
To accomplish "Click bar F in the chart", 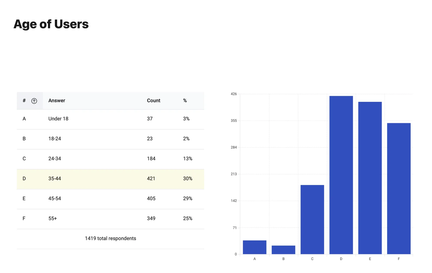I will point(399,188).
